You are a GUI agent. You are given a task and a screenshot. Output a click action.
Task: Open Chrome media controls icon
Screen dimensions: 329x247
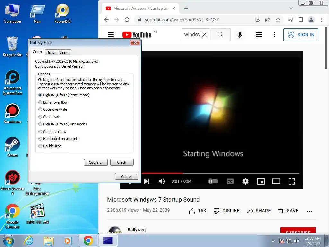[x=290, y=20]
